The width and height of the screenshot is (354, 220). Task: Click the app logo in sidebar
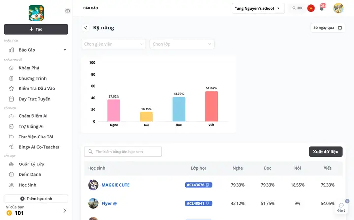coord(36,13)
